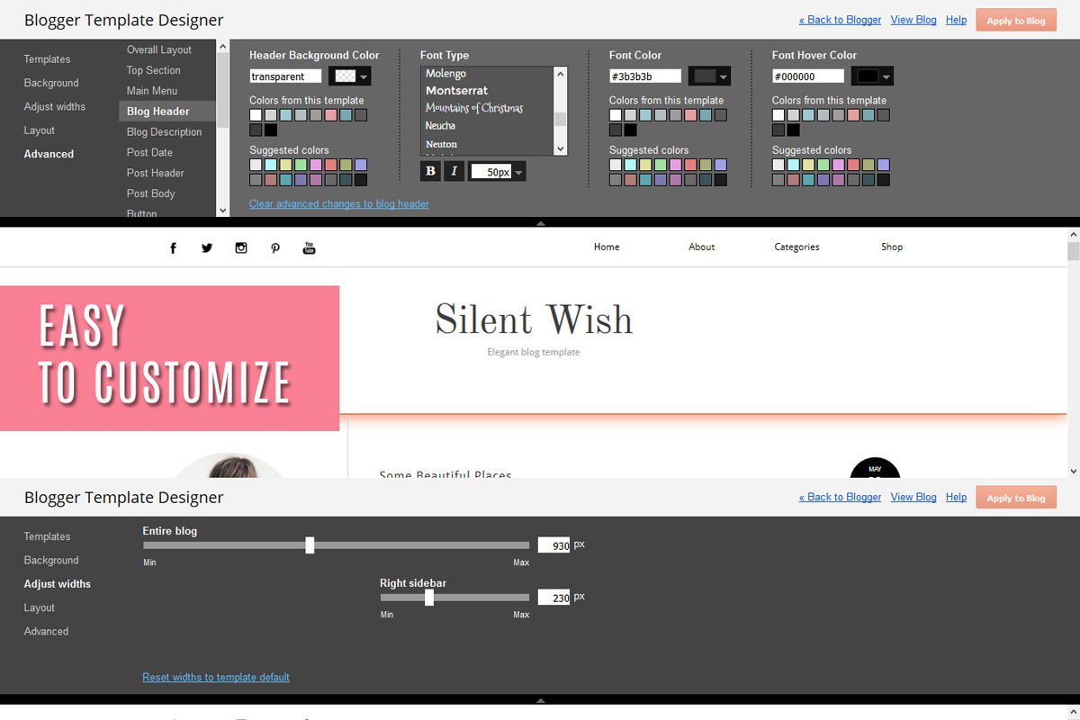
Task: Choose the Blog Description section
Action: click(166, 131)
